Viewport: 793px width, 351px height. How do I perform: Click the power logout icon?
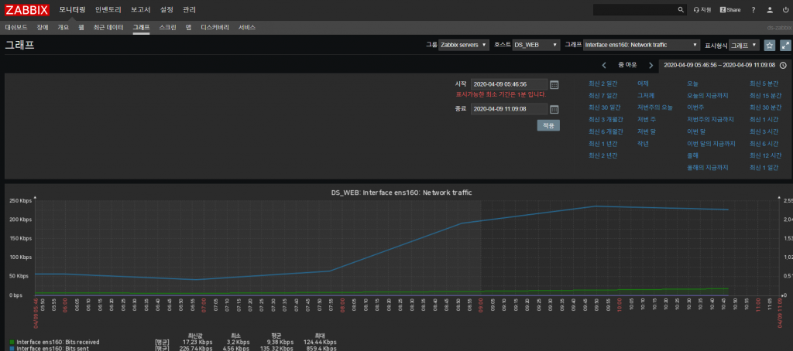(x=785, y=9)
